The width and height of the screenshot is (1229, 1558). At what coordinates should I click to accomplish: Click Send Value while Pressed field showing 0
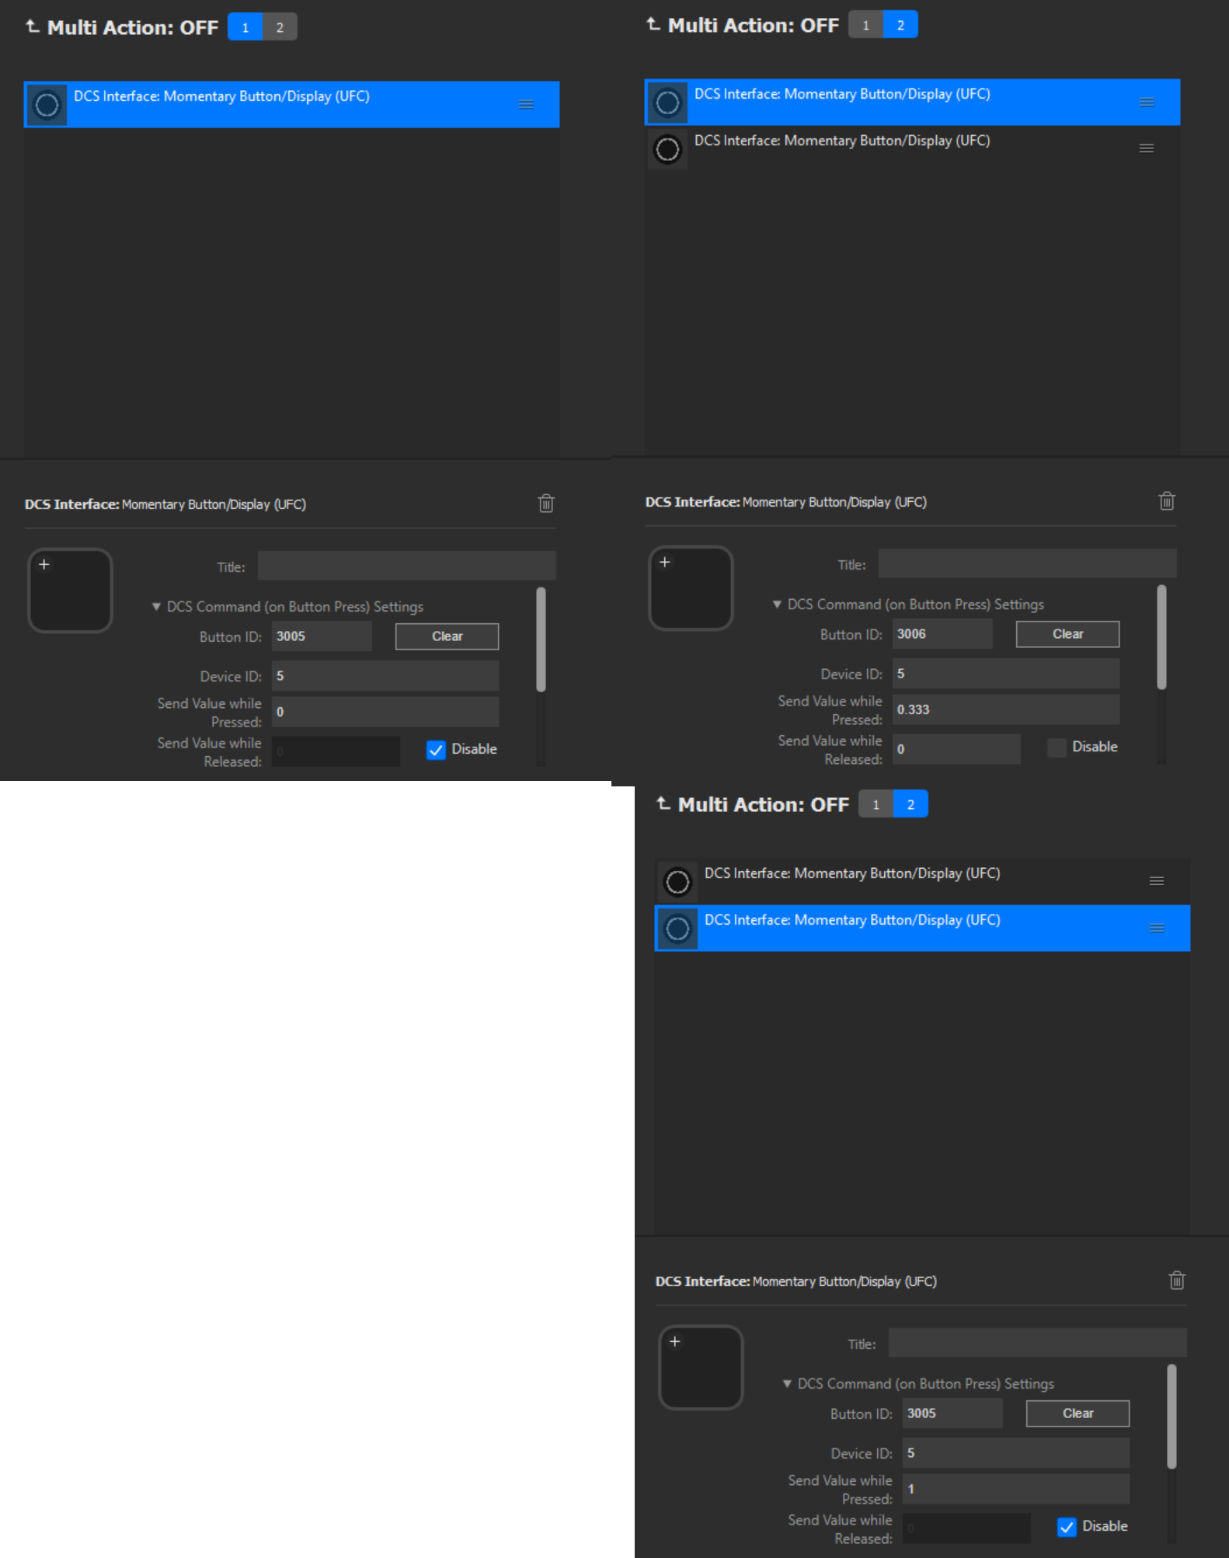pyautogui.click(x=385, y=712)
